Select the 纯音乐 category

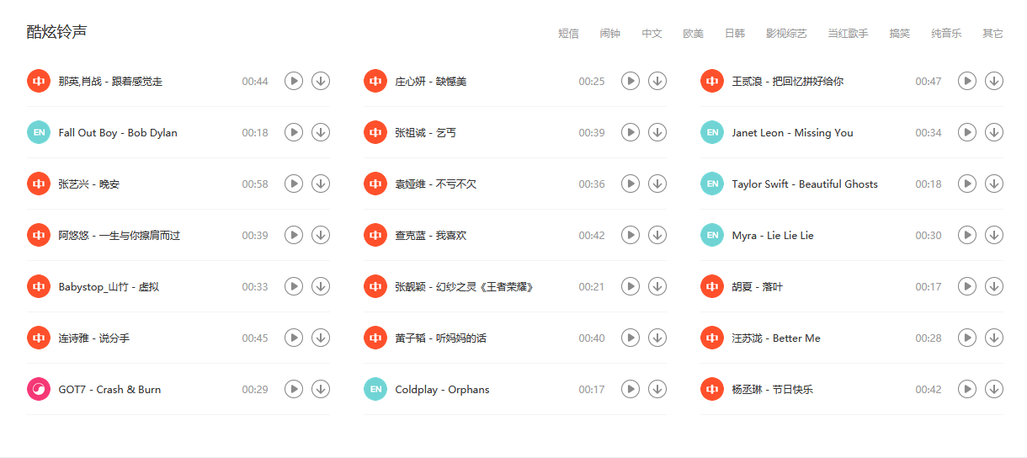946,34
